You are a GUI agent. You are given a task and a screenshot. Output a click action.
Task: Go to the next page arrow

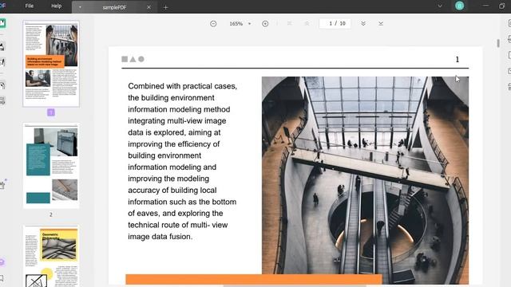pyautogui.click(x=363, y=23)
